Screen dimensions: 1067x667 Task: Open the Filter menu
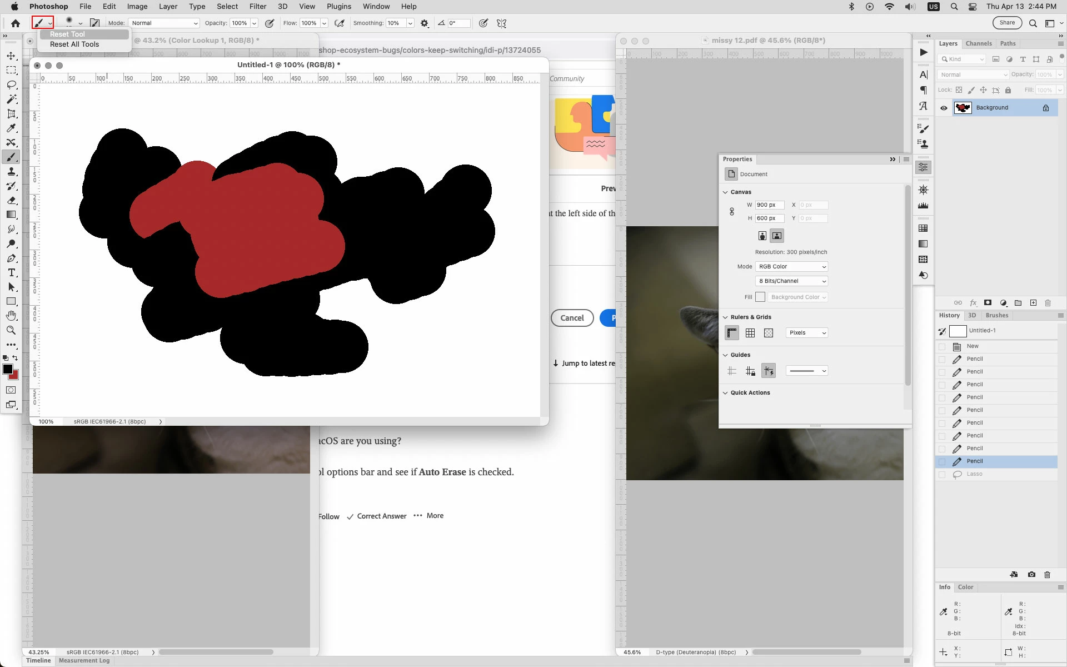[x=257, y=7]
